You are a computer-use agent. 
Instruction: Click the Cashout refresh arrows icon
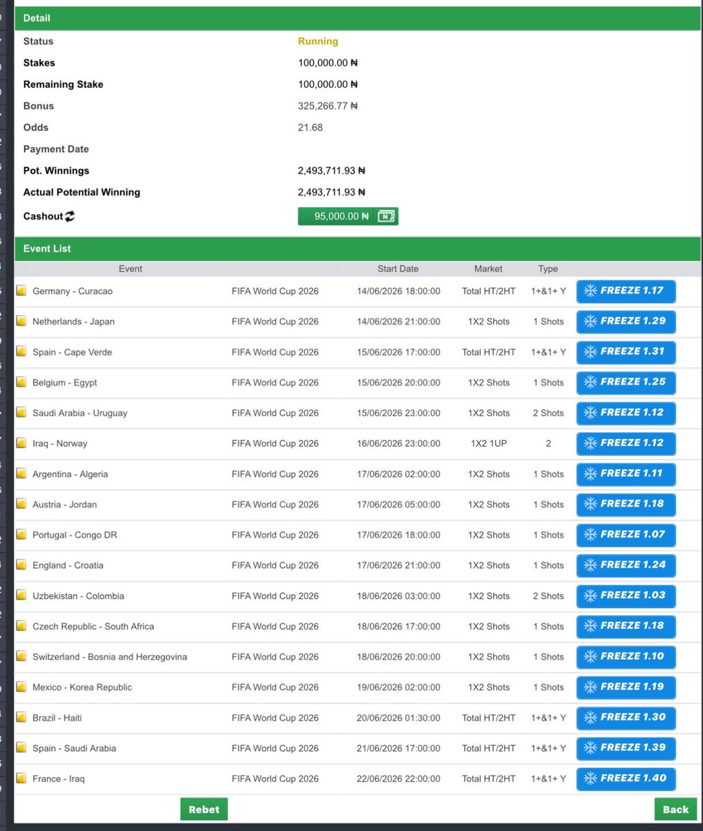[69, 216]
